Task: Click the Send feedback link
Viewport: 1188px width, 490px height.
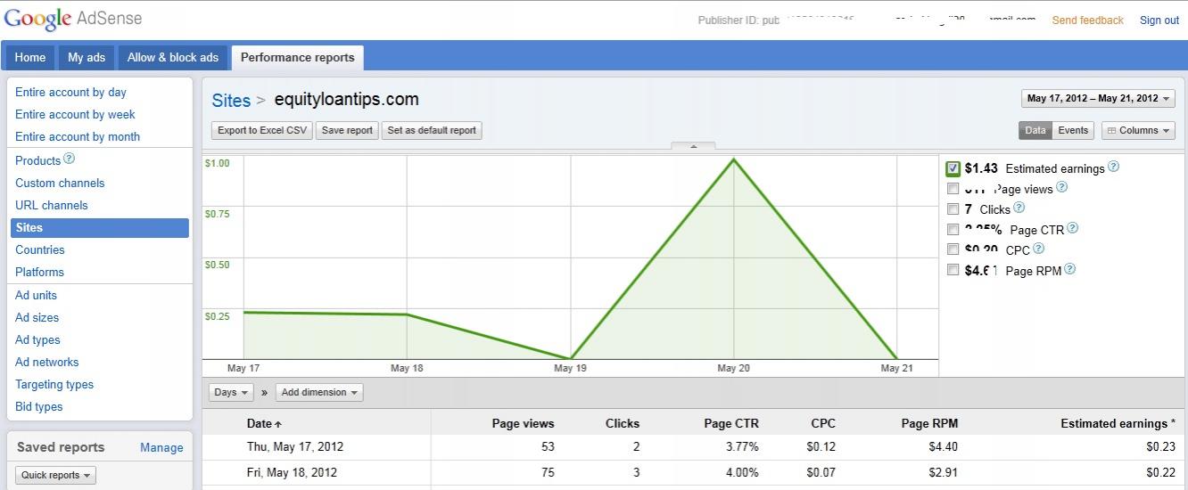Action: pyautogui.click(x=1087, y=20)
